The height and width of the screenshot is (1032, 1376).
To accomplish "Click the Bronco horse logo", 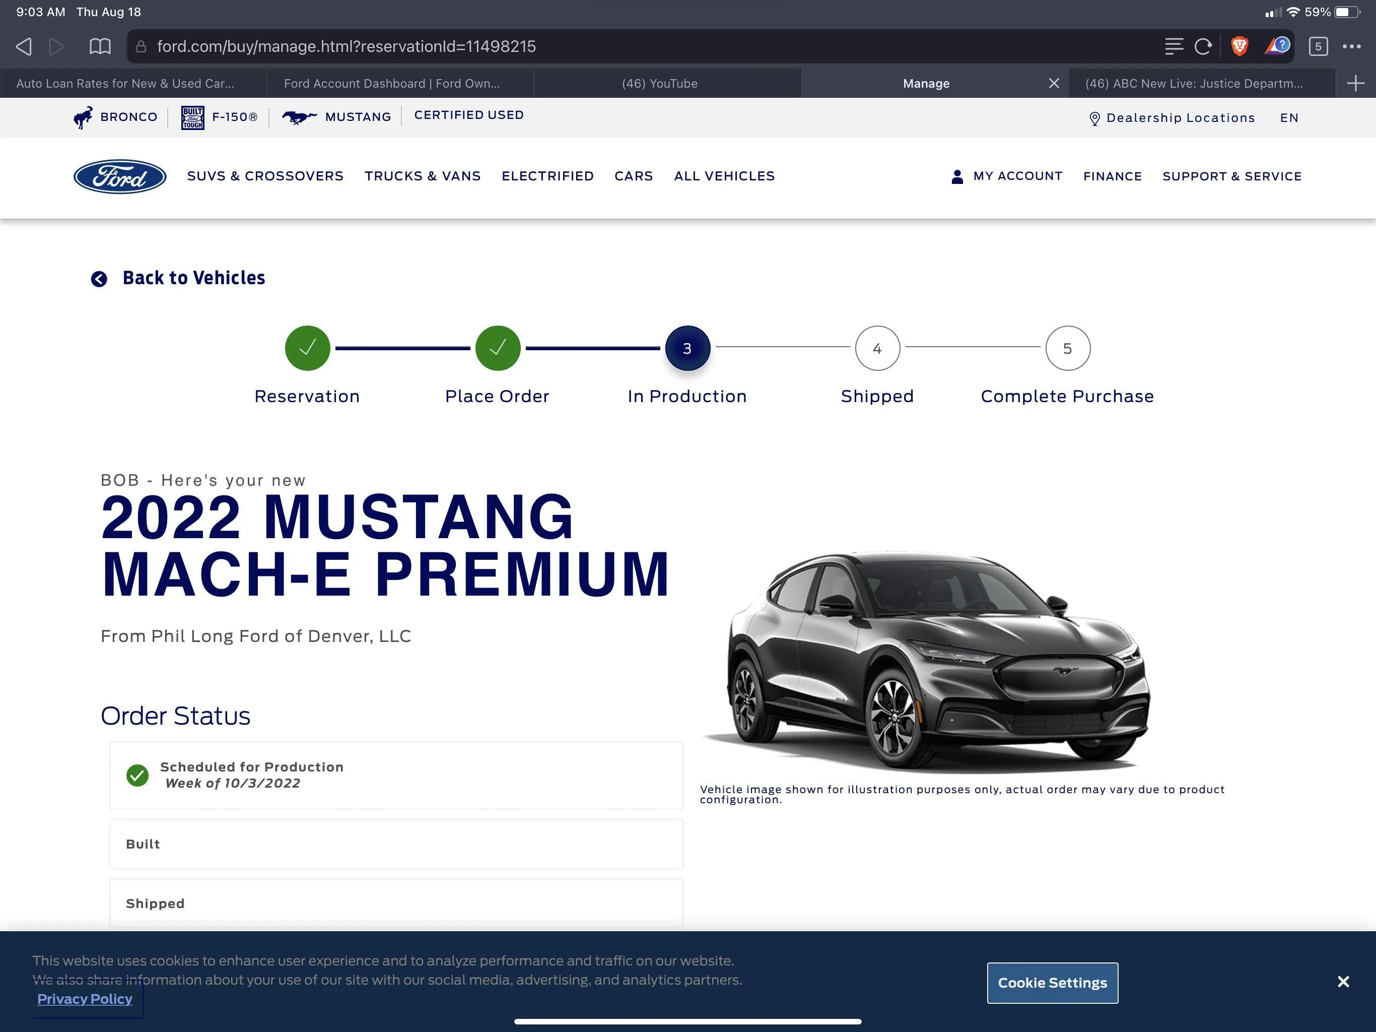I will click(83, 117).
